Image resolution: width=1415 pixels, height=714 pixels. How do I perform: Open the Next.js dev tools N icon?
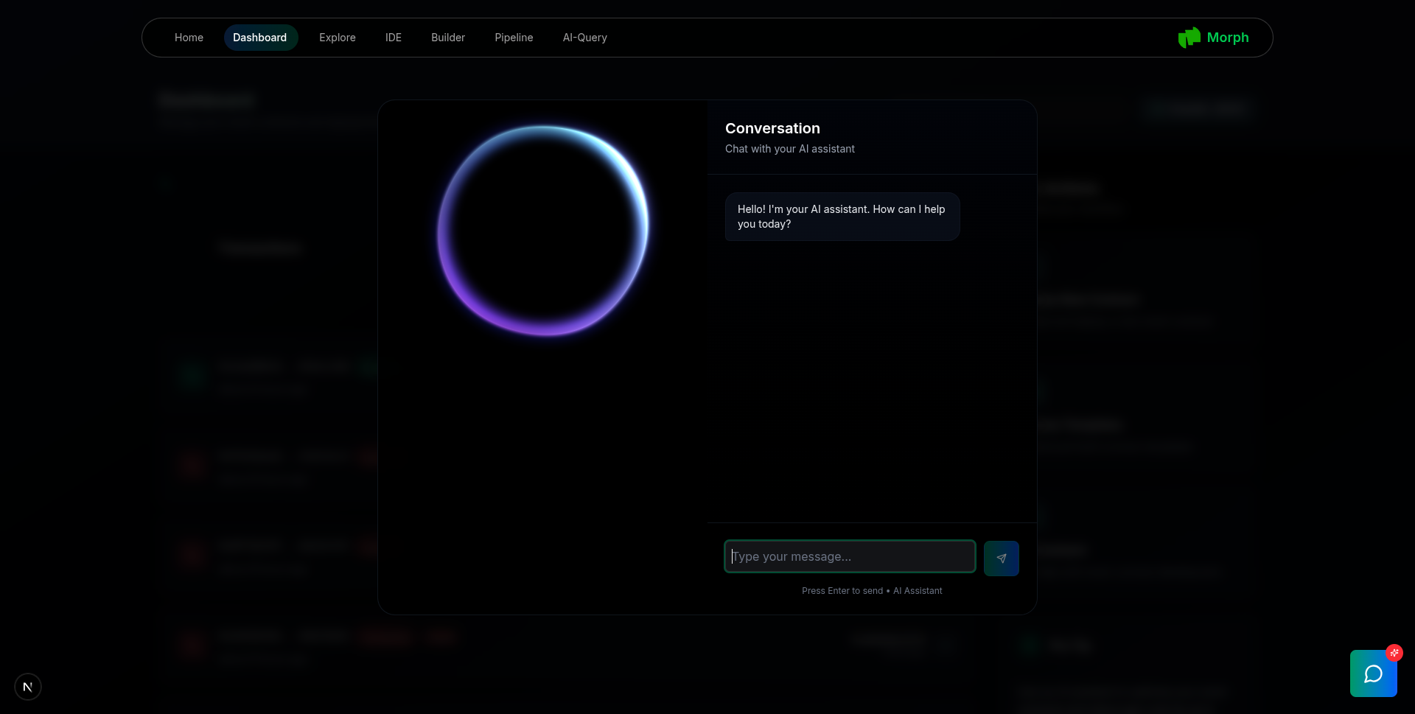point(28,687)
